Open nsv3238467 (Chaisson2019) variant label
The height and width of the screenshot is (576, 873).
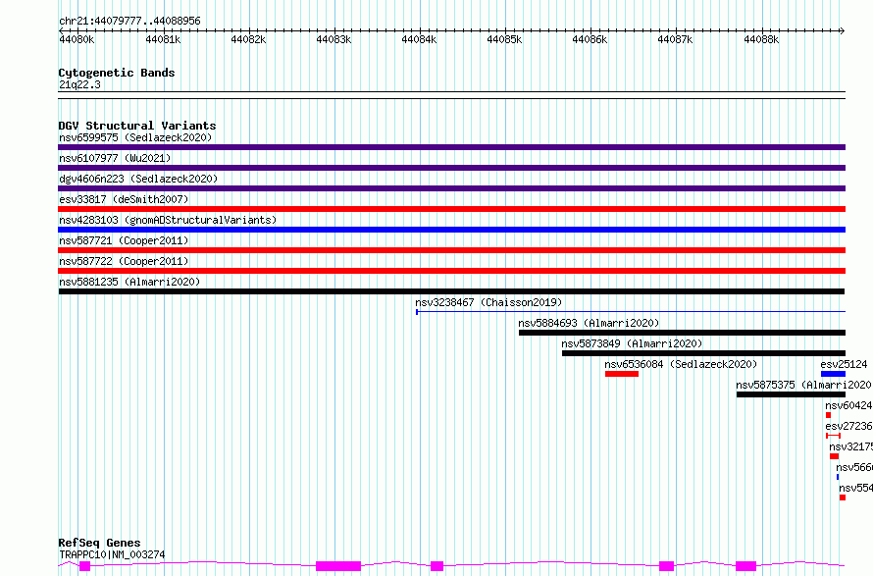pyautogui.click(x=488, y=302)
